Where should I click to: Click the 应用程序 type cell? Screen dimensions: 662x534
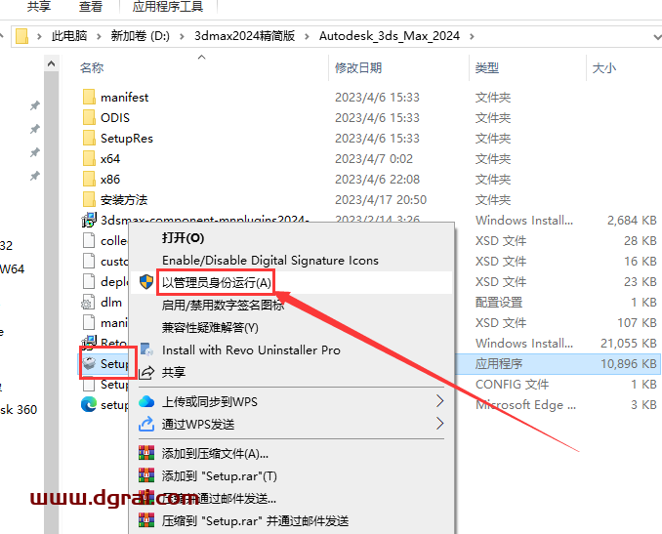click(x=499, y=364)
